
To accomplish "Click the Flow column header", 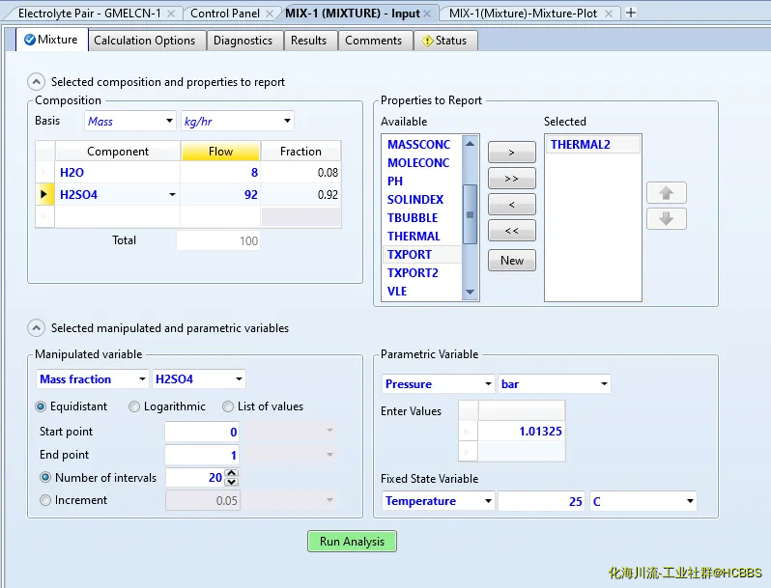I will tap(220, 152).
